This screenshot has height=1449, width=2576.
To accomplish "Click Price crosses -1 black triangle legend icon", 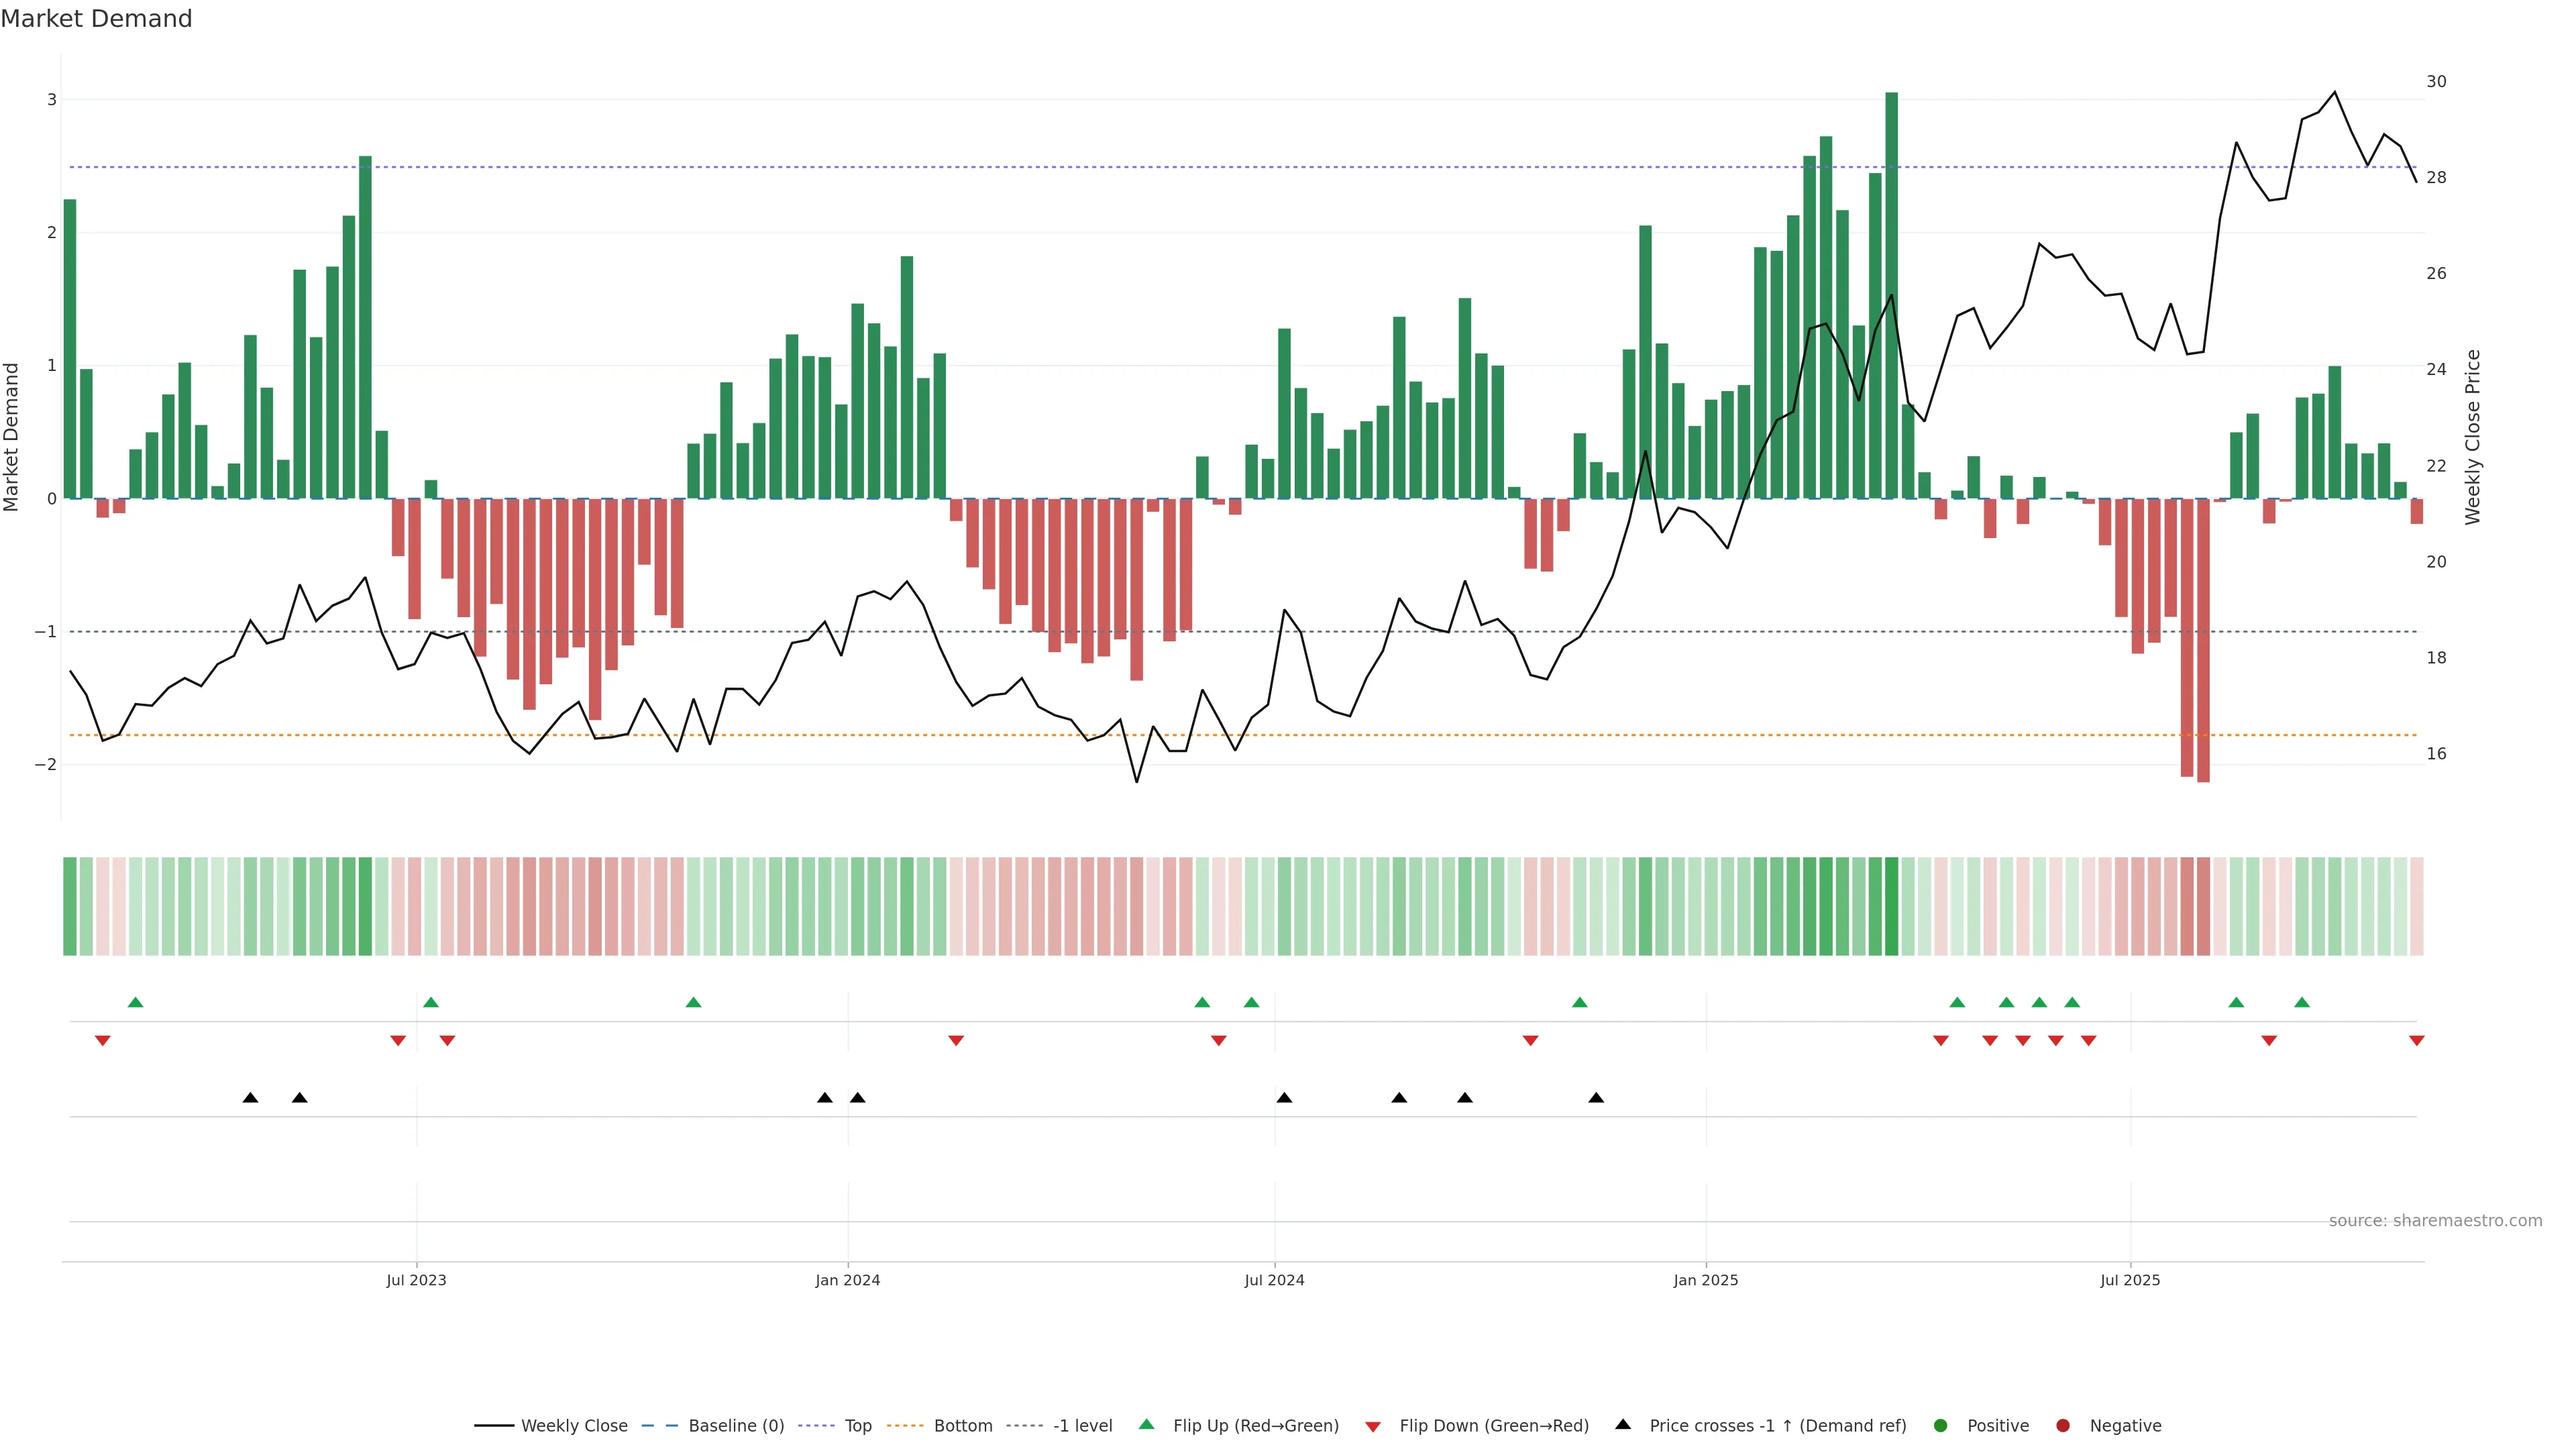I will (x=1623, y=1425).
